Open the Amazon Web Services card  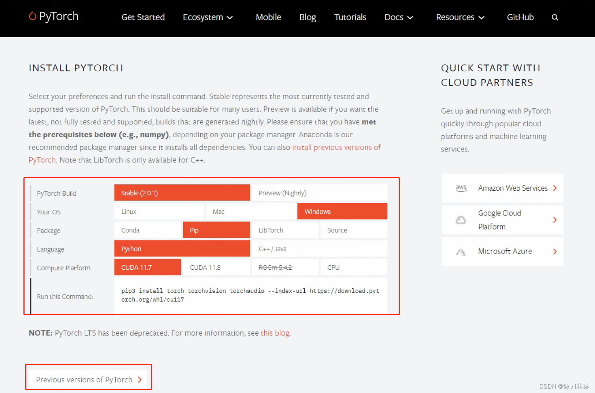click(502, 188)
